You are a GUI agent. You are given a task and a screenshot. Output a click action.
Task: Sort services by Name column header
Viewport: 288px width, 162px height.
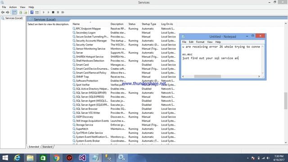(76, 24)
